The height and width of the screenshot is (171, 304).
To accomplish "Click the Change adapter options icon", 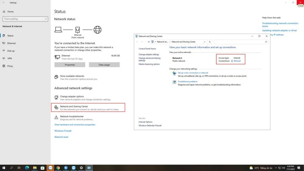I will coord(56,98).
